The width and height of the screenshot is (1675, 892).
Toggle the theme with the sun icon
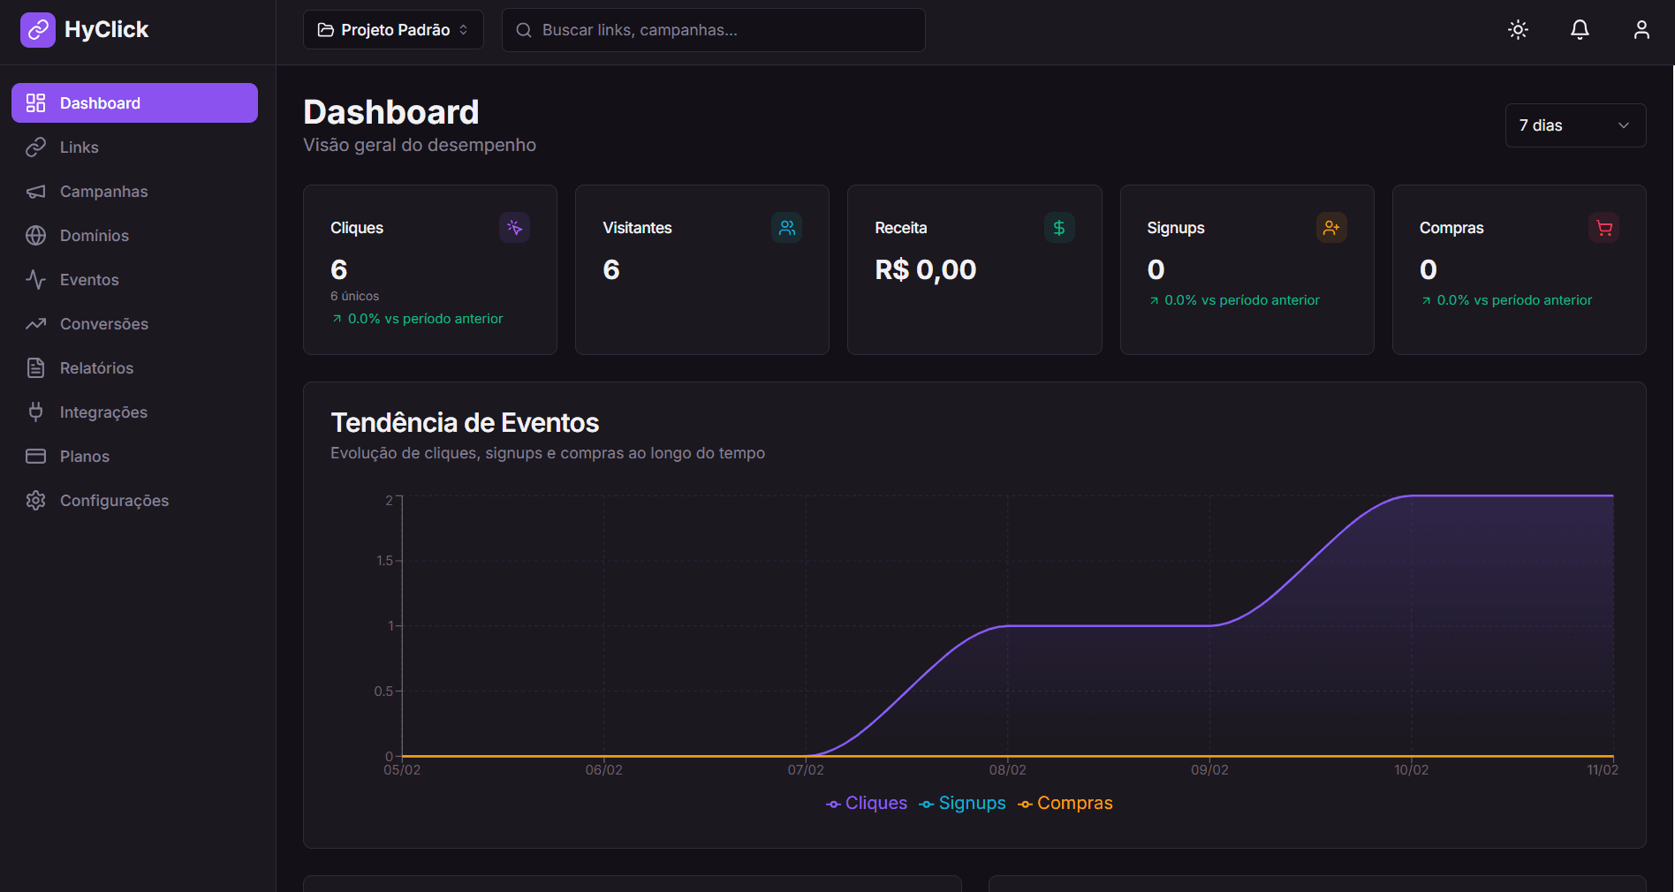pos(1517,29)
